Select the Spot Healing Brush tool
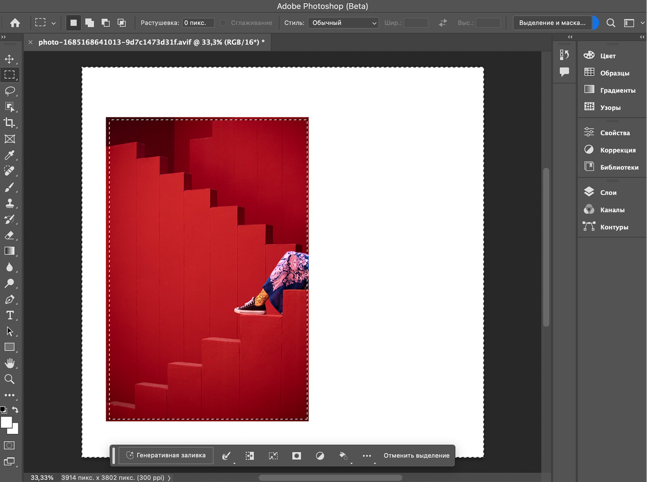This screenshot has height=482, width=647. (x=9, y=171)
